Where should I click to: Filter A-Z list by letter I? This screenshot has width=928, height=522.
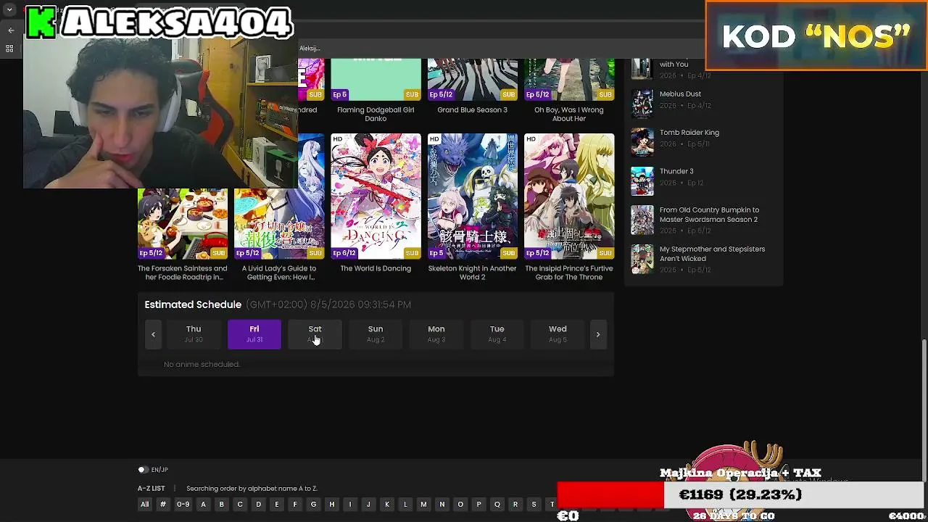350,505
